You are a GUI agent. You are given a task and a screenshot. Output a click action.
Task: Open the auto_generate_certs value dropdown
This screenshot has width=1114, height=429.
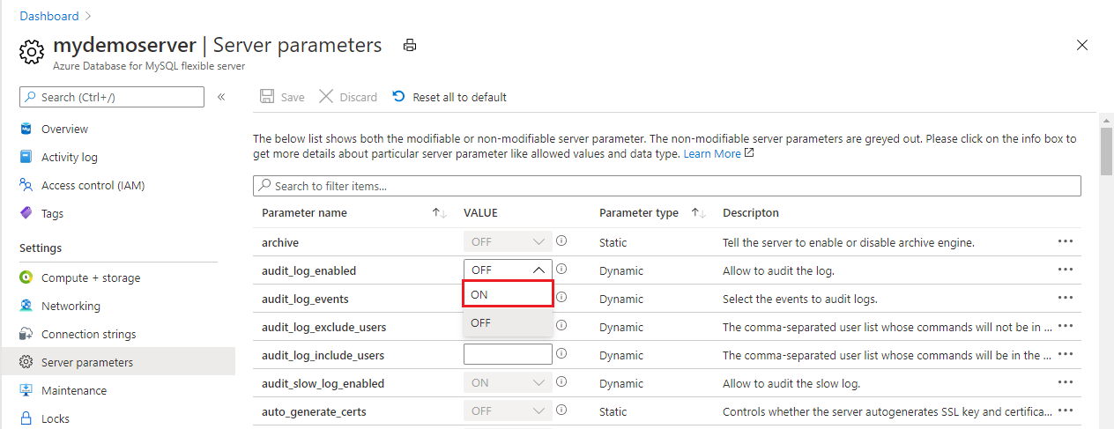point(508,411)
